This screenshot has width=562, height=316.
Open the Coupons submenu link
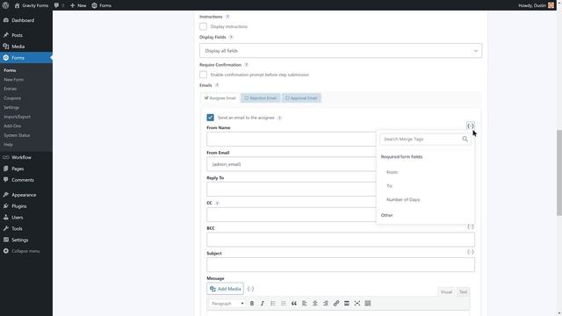(x=12, y=98)
